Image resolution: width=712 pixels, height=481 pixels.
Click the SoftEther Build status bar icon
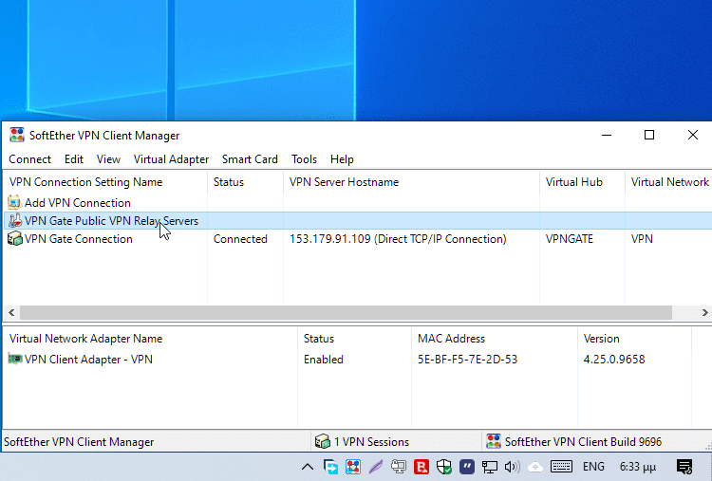493,441
